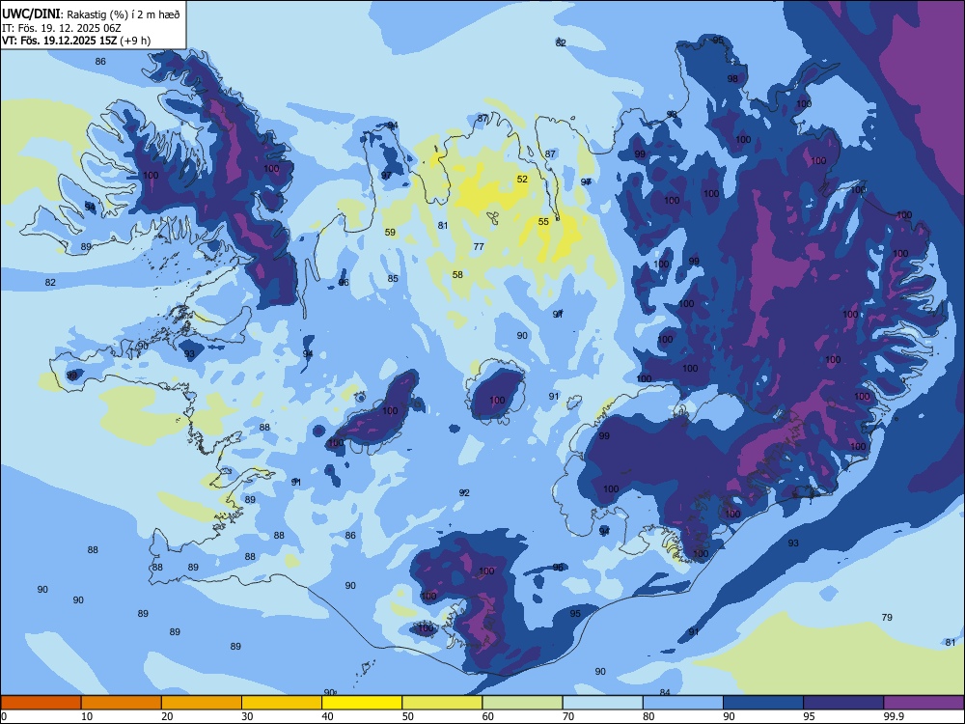Select the medium blue 80–90 legend swatch
965x724 pixels.
(682, 703)
